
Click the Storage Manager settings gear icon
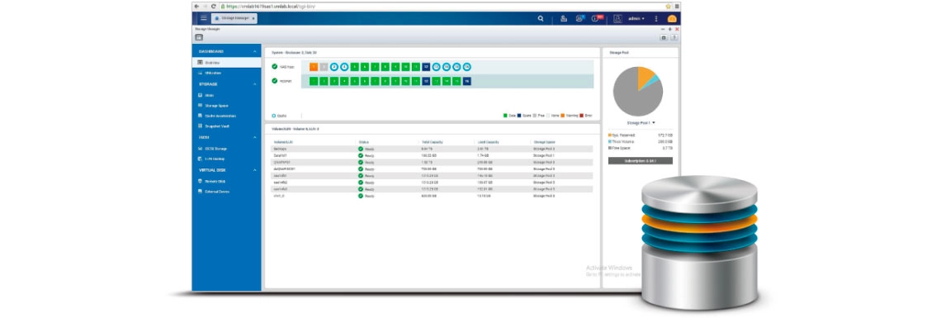click(664, 37)
